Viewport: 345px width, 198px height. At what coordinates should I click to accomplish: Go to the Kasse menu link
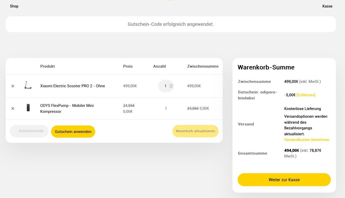pos(327,6)
